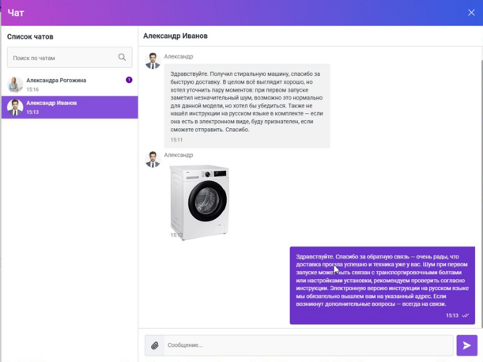
Task: Focus the Сообщение message input field
Action: [x=308, y=345]
